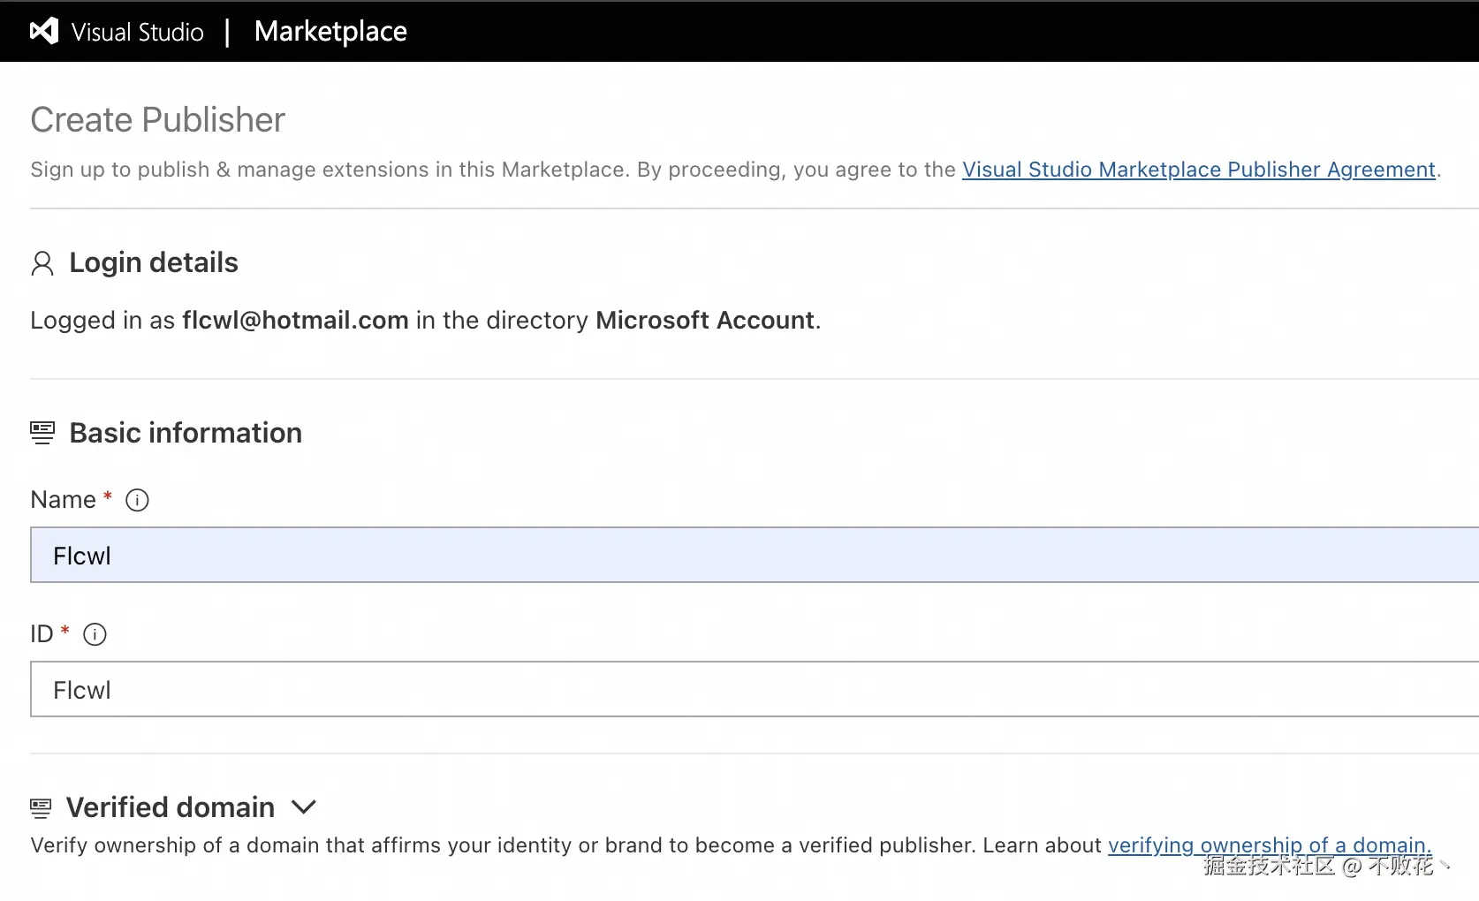The image size is (1479, 901).
Task: Open the verifying ownership of a domain link
Action: point(1269,845)
